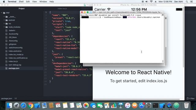Open index.android.js in the tree

15,51
